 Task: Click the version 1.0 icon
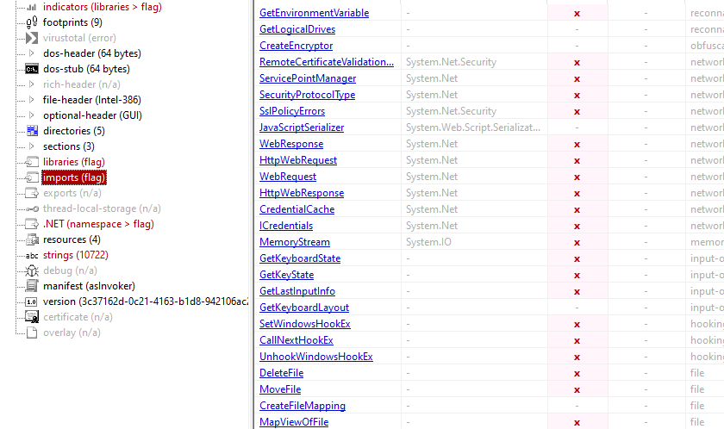pyautogui.click(x=31, y=302)
